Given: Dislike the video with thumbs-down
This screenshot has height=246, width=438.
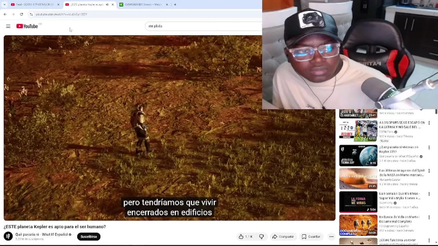Looking at the screenshot, I should coord(261,236).
